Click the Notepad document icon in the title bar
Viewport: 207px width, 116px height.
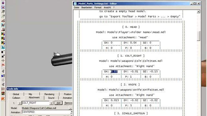tap(75, 4)
